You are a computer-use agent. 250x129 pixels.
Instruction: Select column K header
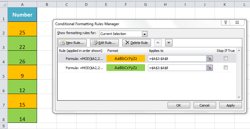point(225,5)
